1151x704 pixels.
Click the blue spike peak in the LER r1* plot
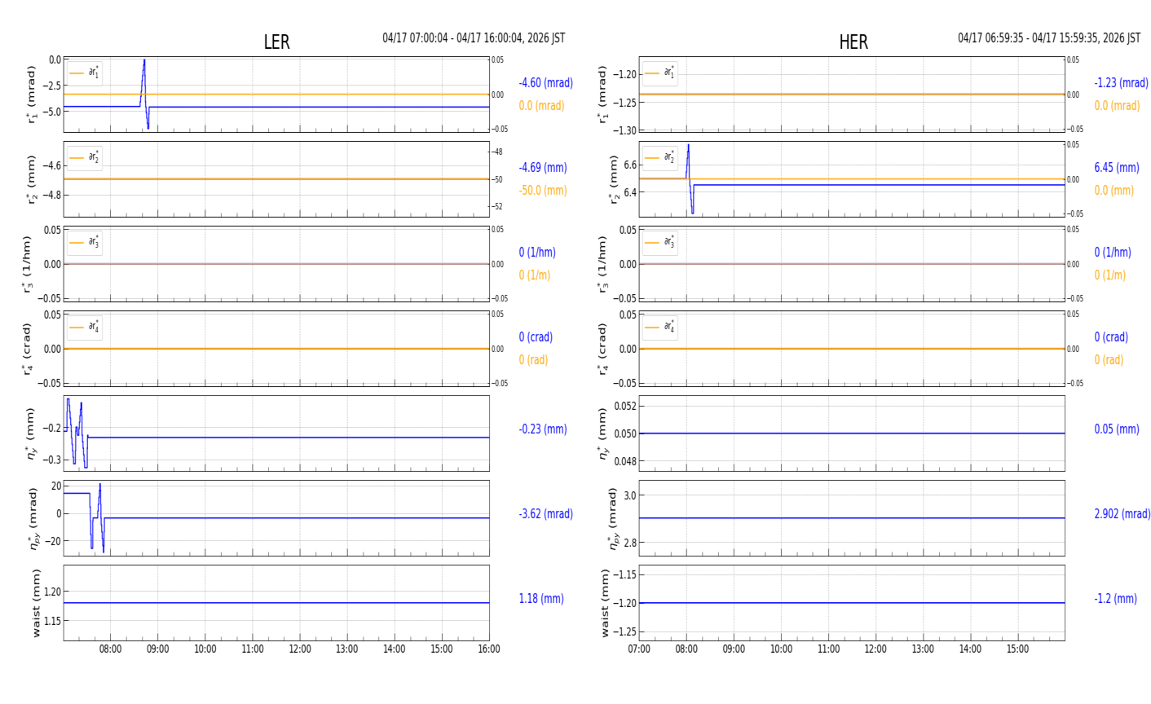[x=144, y=61]
